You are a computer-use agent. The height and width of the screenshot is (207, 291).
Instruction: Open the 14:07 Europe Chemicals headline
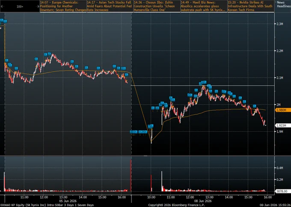[63, 6]
